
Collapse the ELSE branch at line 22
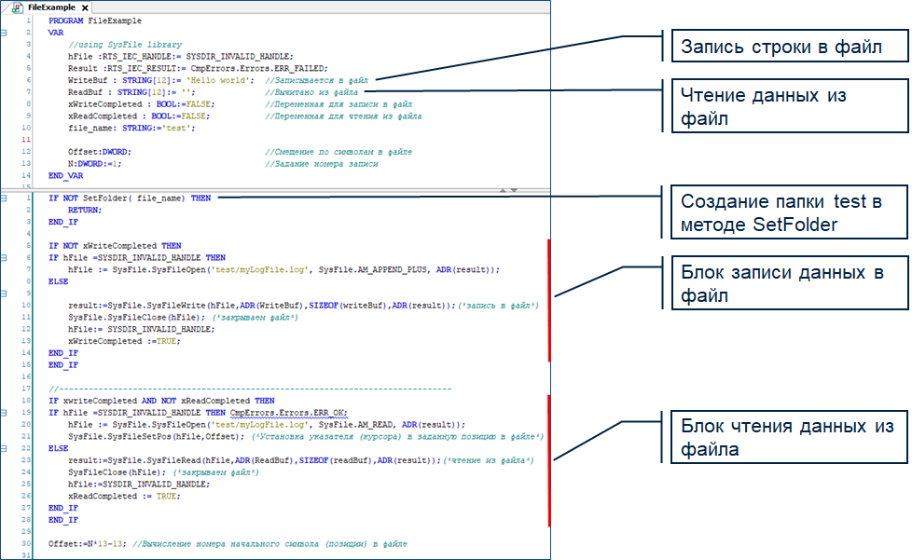coord(6,448)
